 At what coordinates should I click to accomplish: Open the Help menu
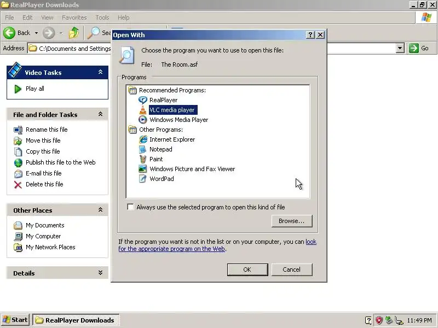(x=123, y=17)
